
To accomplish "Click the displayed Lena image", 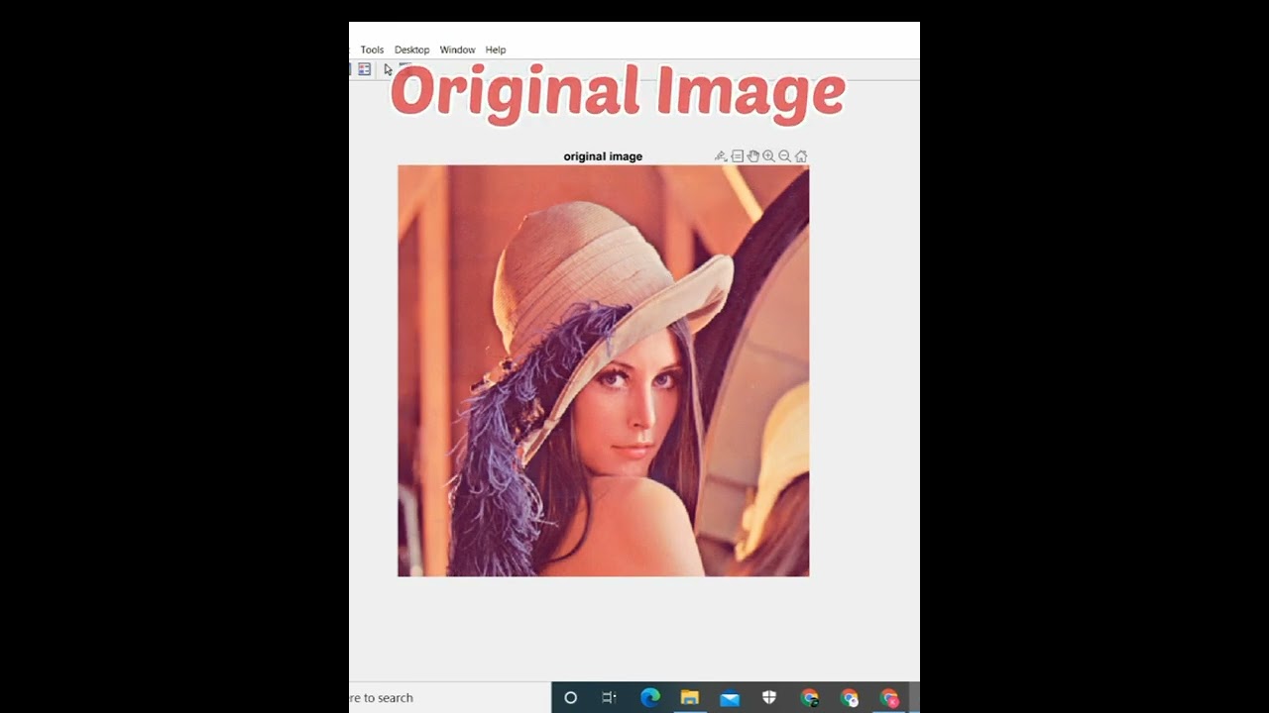I will 604,371.
